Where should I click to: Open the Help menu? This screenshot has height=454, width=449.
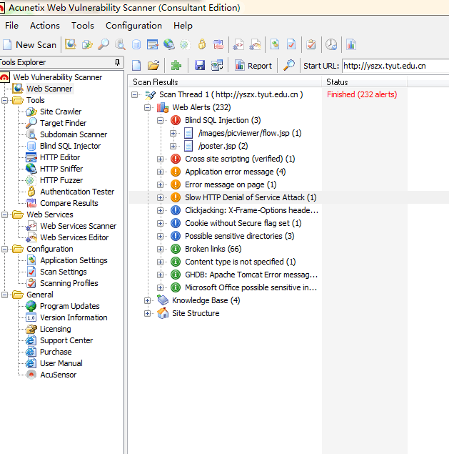(x=183, y=26)
